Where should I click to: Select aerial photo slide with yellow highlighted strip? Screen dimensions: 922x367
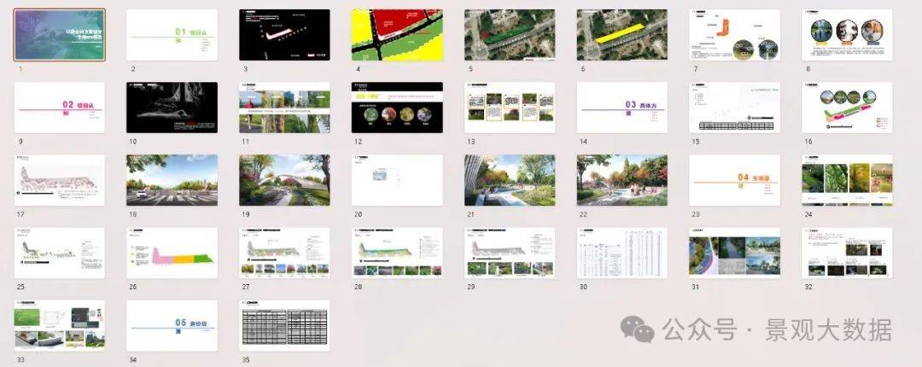622,34
